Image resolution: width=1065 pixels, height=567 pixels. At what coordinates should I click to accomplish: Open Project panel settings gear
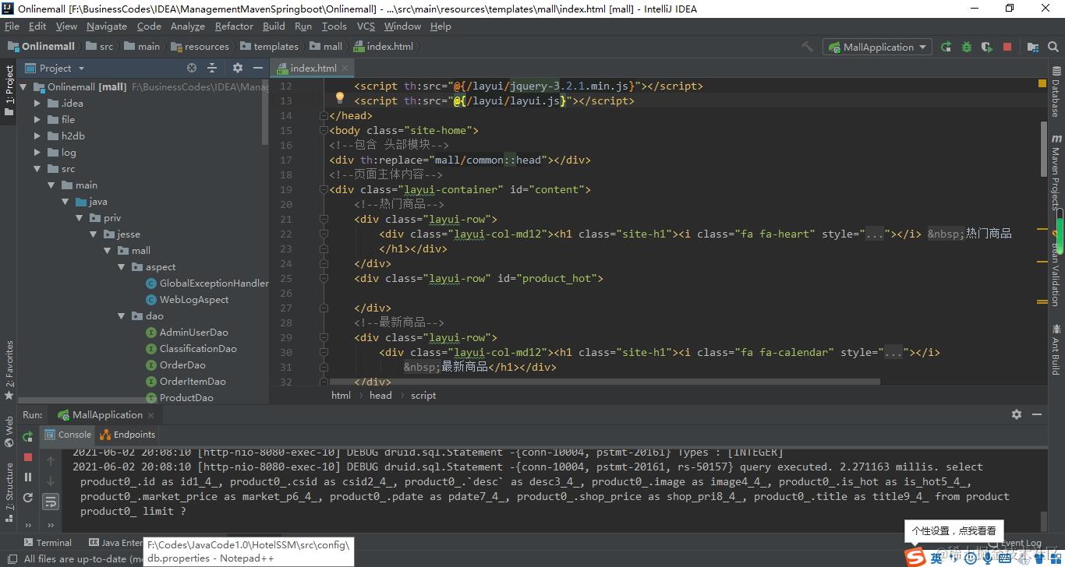click(238, 68)
